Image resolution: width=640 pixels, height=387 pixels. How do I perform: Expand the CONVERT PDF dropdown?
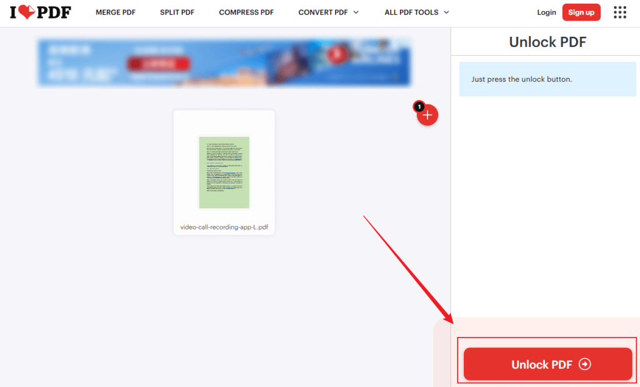(x=322, y=12)
